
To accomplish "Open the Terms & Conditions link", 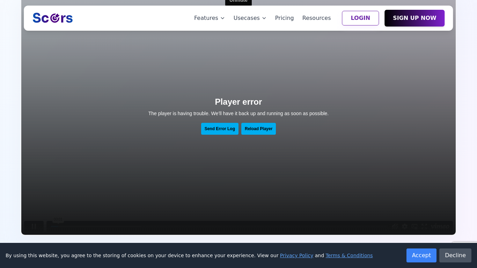I will [x=349, y=255].
